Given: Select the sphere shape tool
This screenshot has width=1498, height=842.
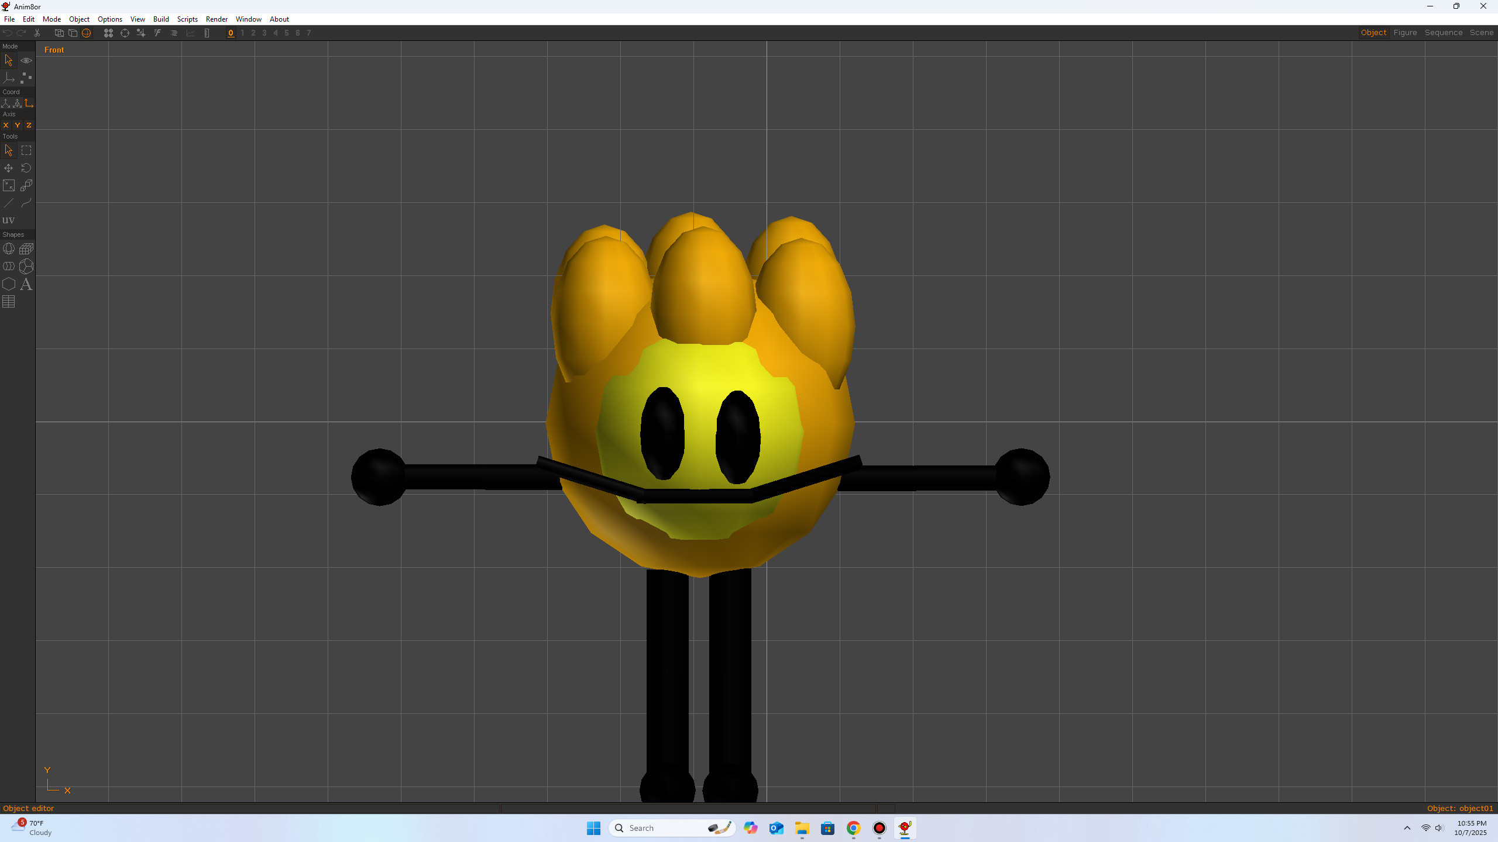Looking at the screenshot, I should pos(9,249).
